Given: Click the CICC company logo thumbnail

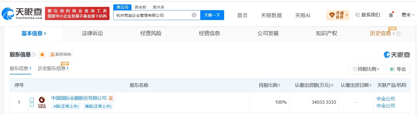Looking at the screenshot, I should pyautogui.click(x=42, y=102).
